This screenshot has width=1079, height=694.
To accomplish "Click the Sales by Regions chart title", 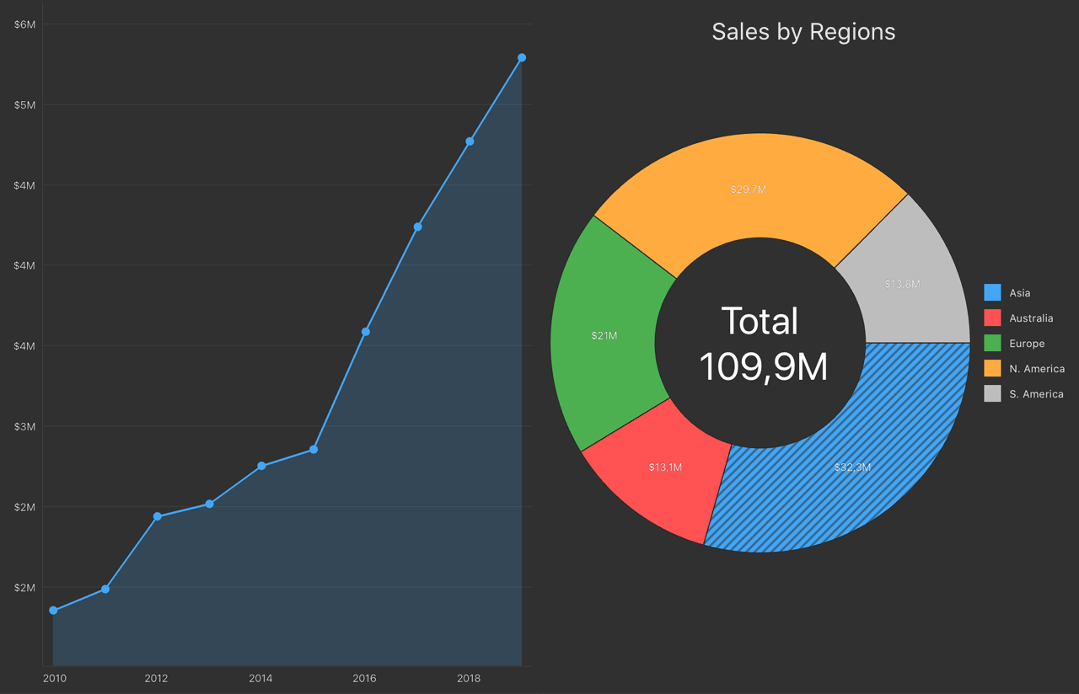I will [803, 31].
